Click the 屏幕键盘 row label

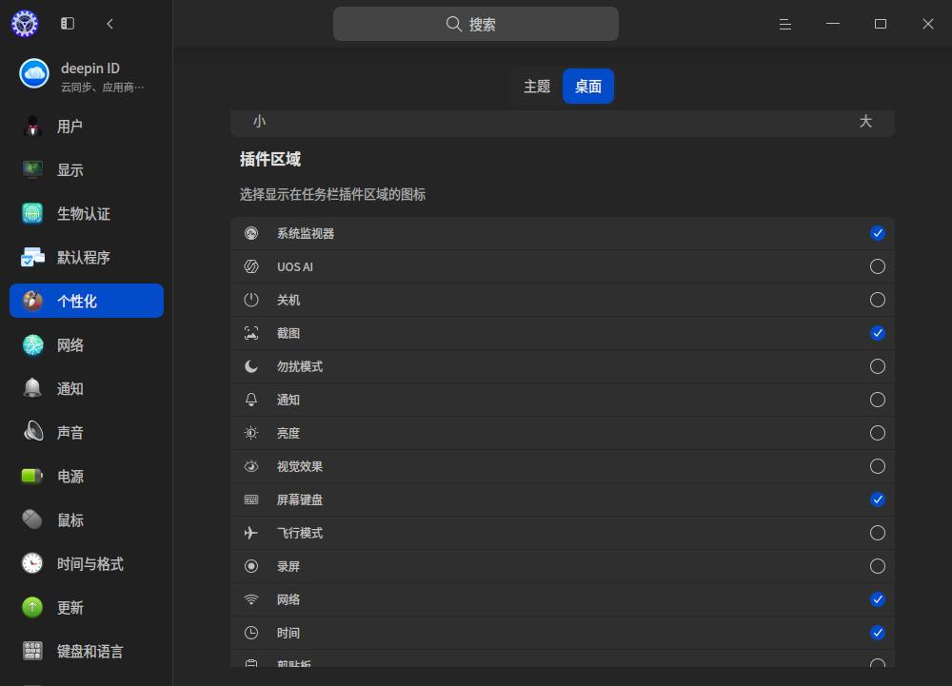click(x=300, y=500)
